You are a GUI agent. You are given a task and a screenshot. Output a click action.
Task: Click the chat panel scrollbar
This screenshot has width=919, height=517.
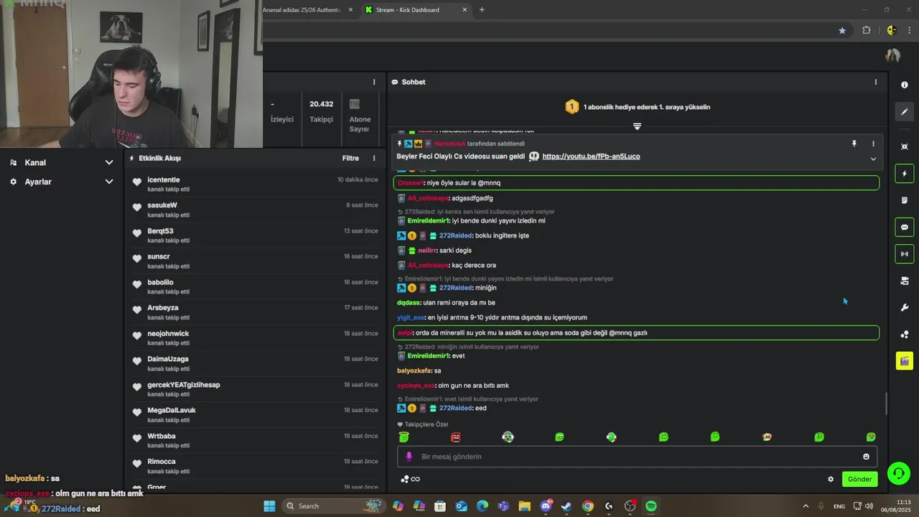[x=885, y=404]
